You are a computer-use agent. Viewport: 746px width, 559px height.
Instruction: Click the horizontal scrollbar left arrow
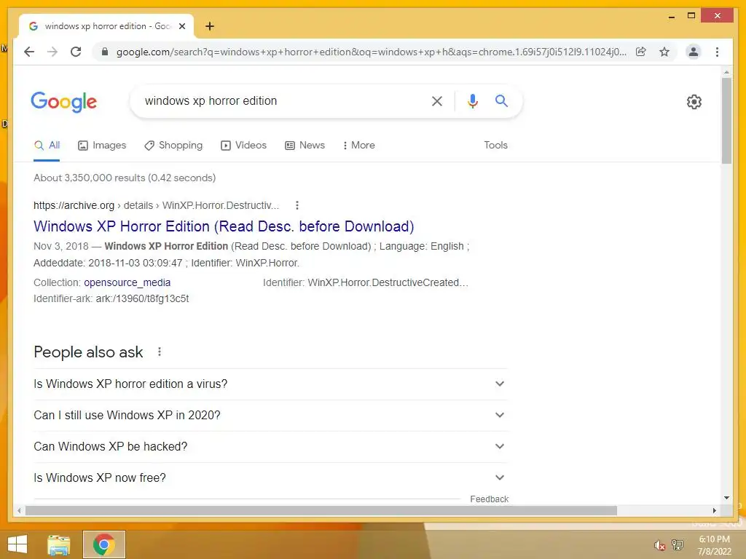click(x=19, y=510)
